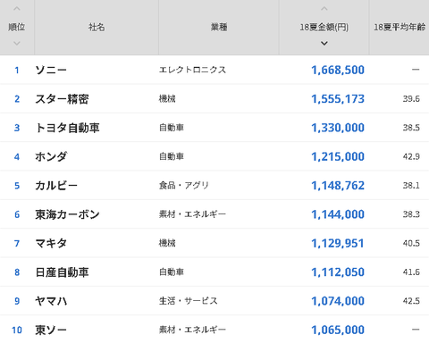Click the 社名 column header
The image size is (429, 343).
97,28
